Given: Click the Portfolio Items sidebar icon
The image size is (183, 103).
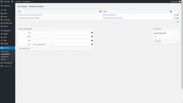Looking at the screenshot, I should click(x=2, y=23).
